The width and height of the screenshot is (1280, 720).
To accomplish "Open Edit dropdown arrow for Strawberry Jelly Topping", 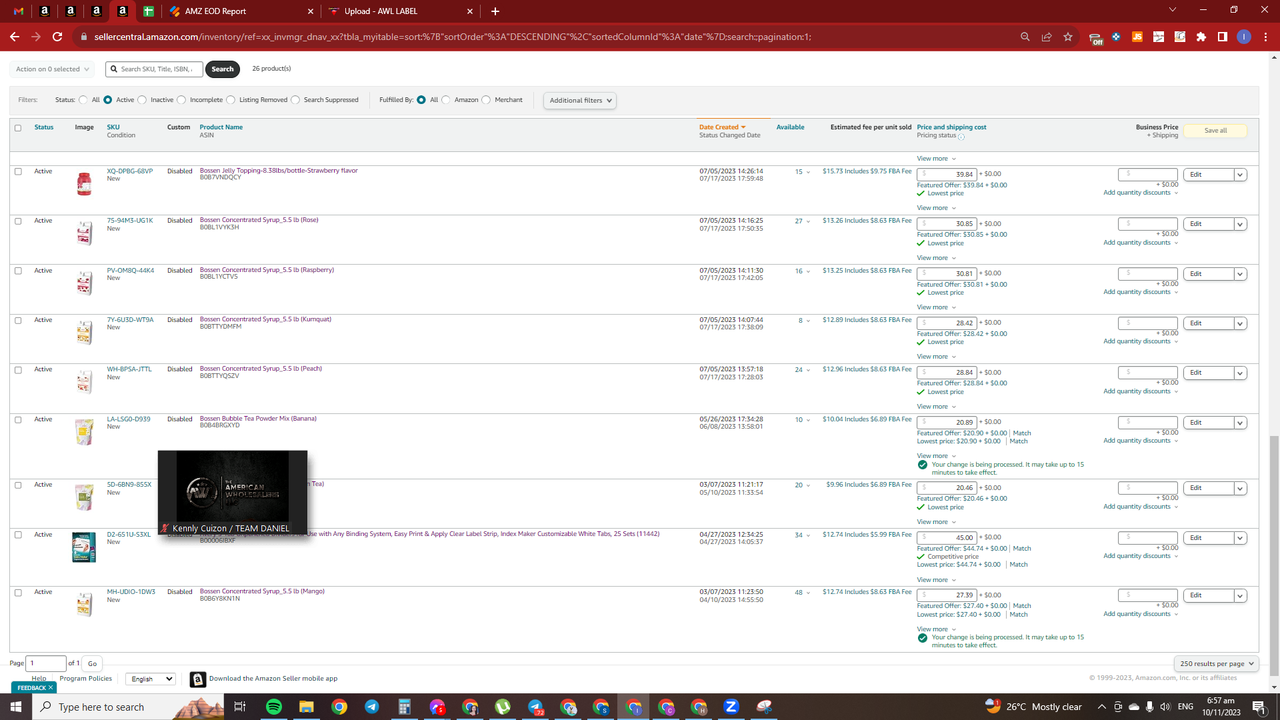I will (x=1240, y=175).
